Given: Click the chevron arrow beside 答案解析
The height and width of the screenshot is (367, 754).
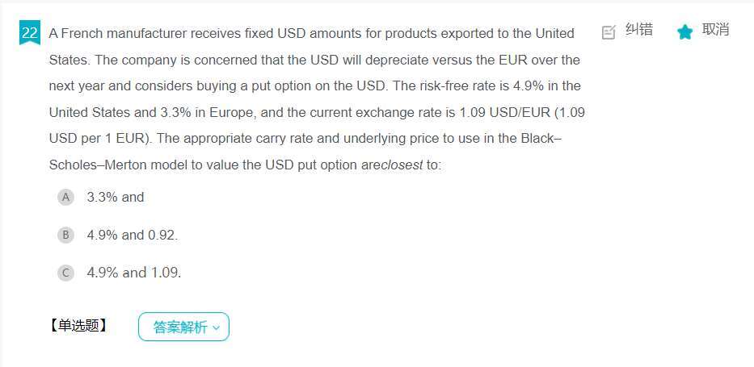Looking at the screenshot, I should coord(216,327).
